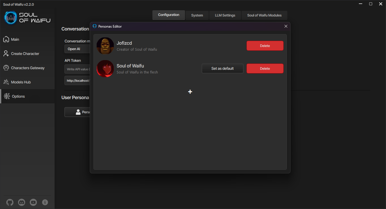Image resolution: width=386 pixels, height=209 pixels.
Task: Click Jofizcd persona avatar
Action: (105, 46)
